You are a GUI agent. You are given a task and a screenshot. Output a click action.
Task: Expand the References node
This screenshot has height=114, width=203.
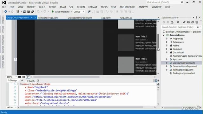click(x=167, y=42)
